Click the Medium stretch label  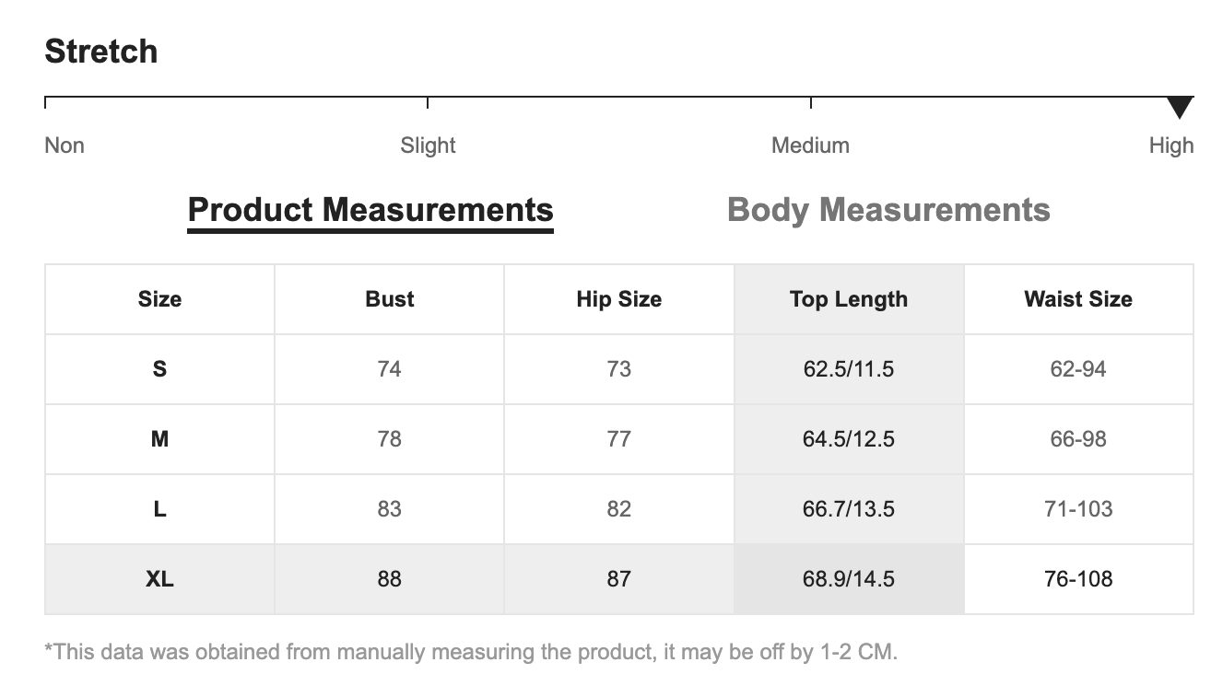point(810,145)
